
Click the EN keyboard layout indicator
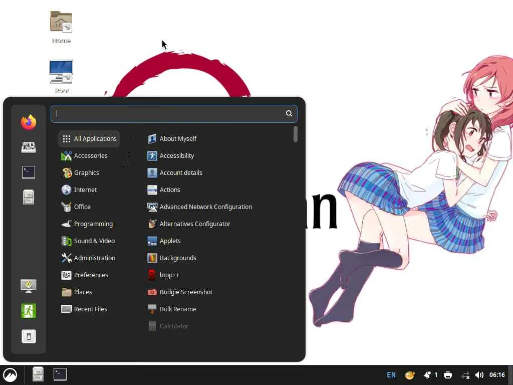click(x=391, y=375)
